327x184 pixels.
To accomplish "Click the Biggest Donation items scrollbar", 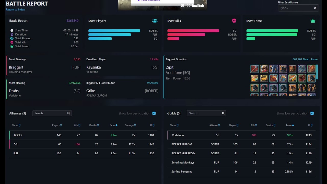I will [317, 72].
